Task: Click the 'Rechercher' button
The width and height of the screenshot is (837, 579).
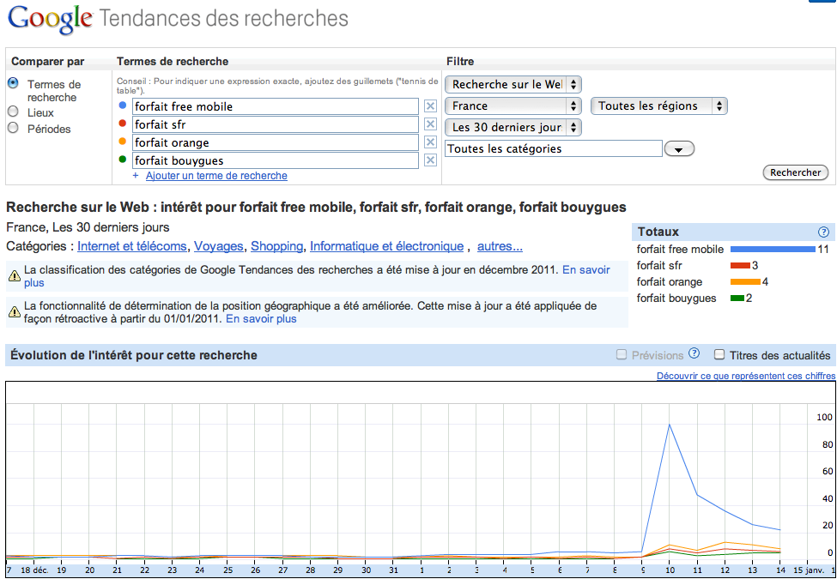Action: pyautogui.click(x=795, y=172)
